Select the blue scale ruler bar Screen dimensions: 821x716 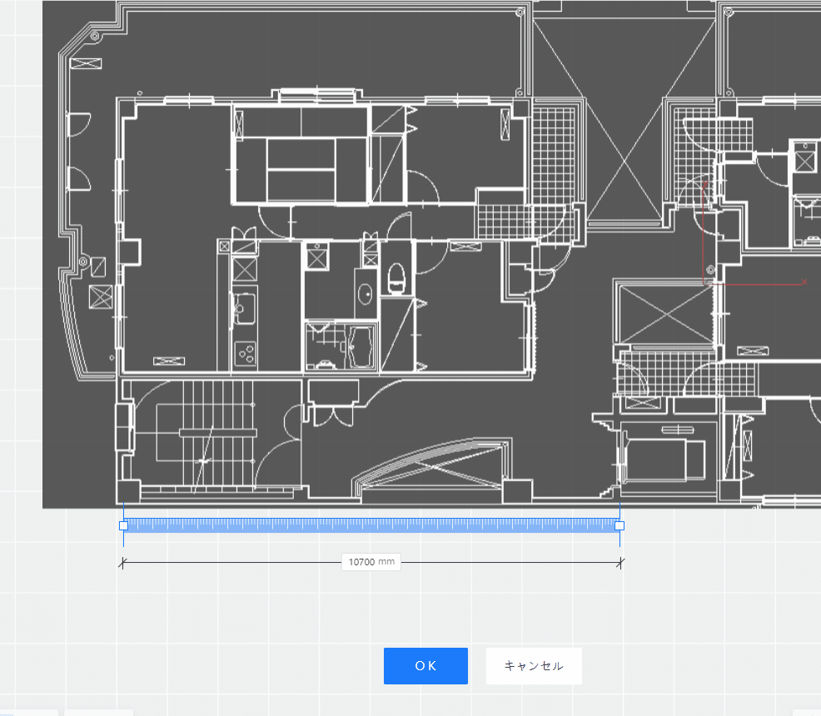pyautogui.click(x=371, y=525)
